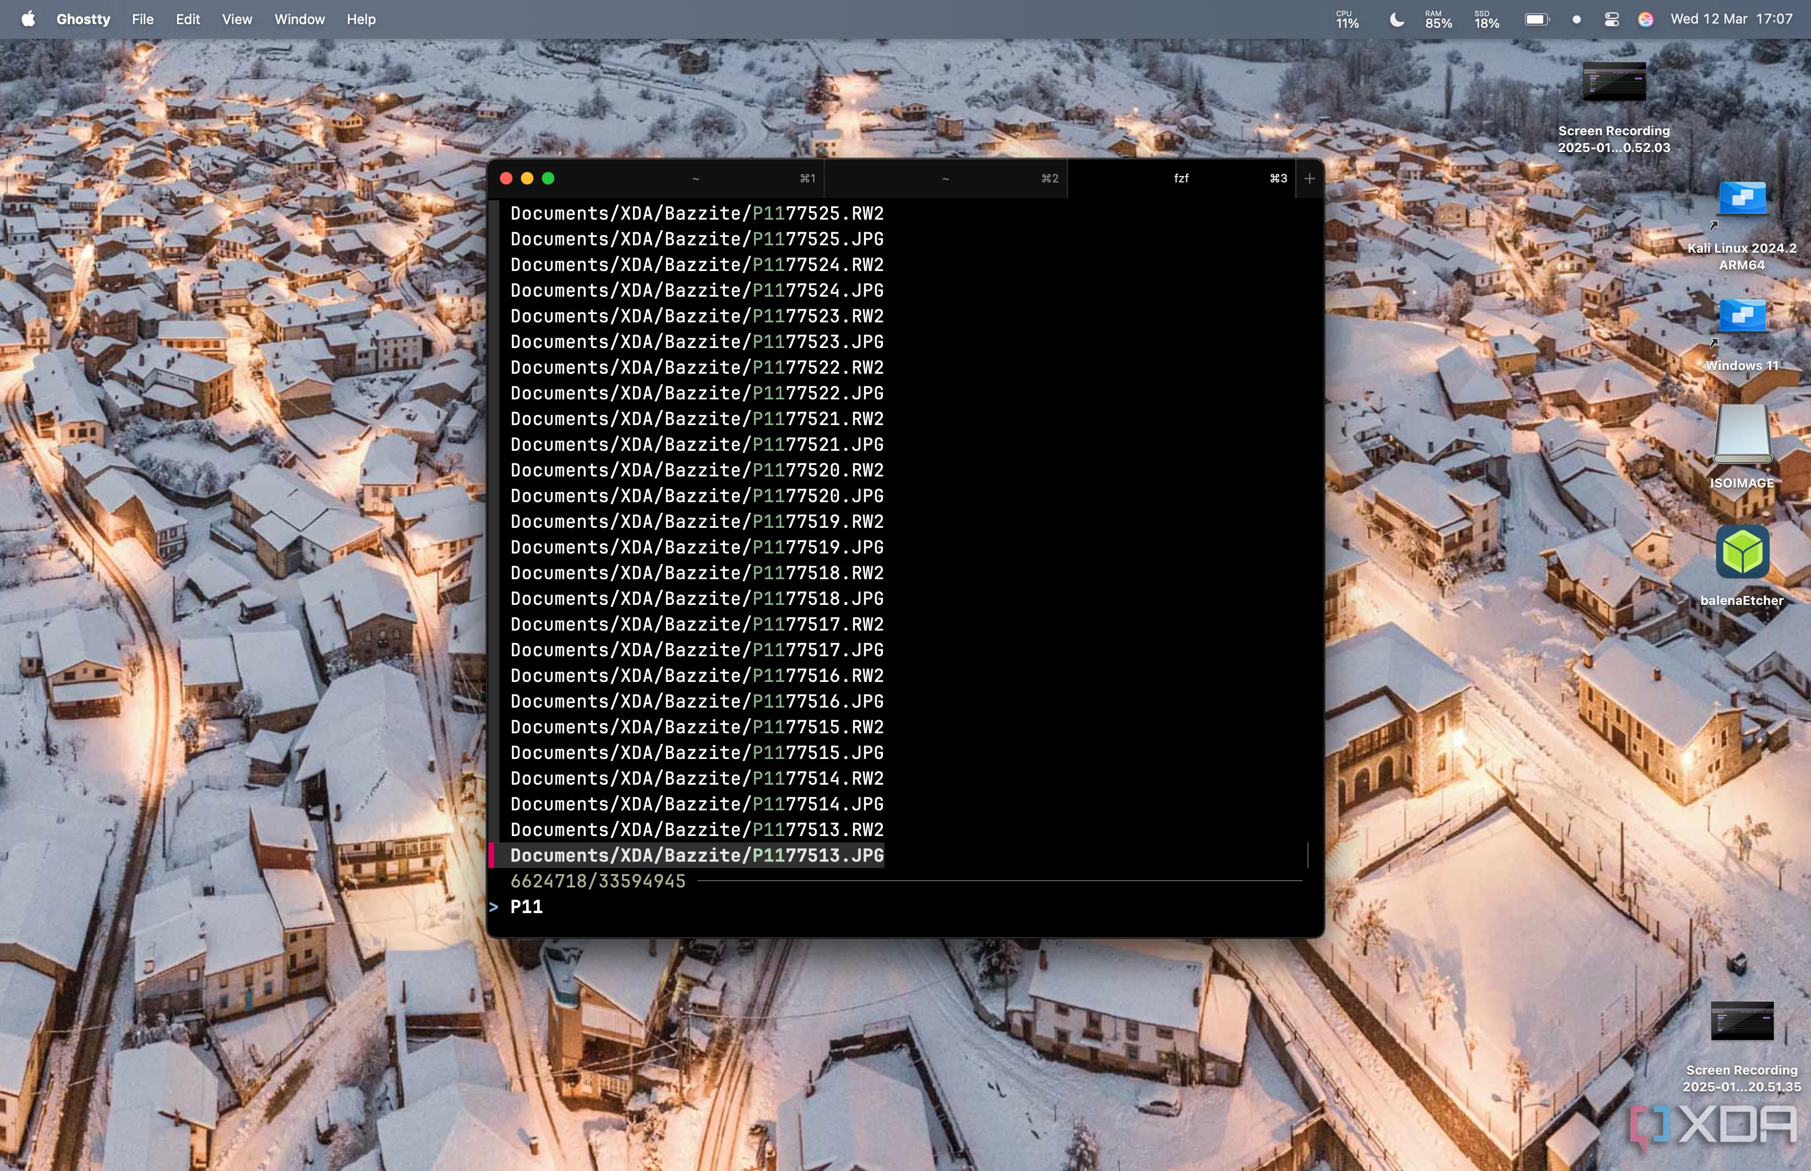Open the Window menu
Image resolution: width=1811 pixels, height=1171 pixels.
299,19
